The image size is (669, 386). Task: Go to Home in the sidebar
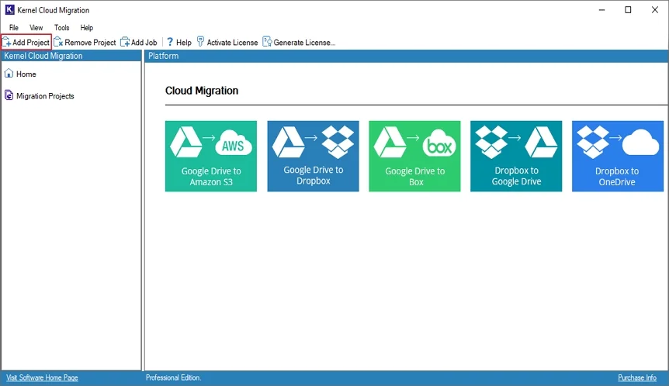26,74
